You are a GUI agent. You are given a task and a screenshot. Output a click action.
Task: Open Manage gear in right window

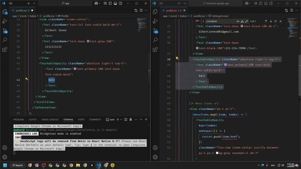[155, 157]
